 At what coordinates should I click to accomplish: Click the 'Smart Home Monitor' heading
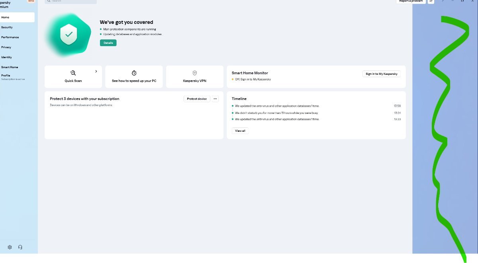pyautogui.click(x=250, y=73)
